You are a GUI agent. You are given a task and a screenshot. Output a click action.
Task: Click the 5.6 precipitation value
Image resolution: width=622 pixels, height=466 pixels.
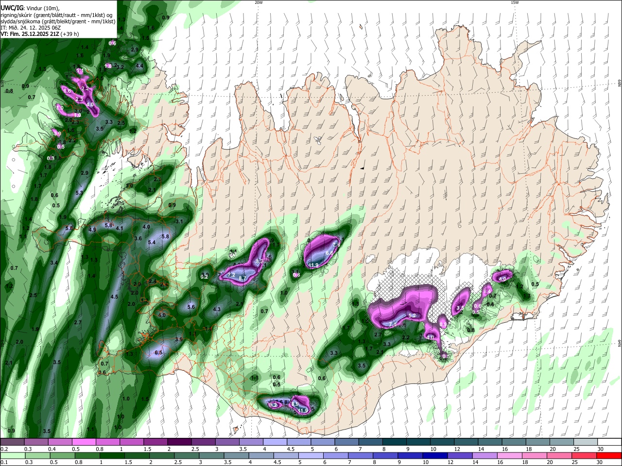191,307
